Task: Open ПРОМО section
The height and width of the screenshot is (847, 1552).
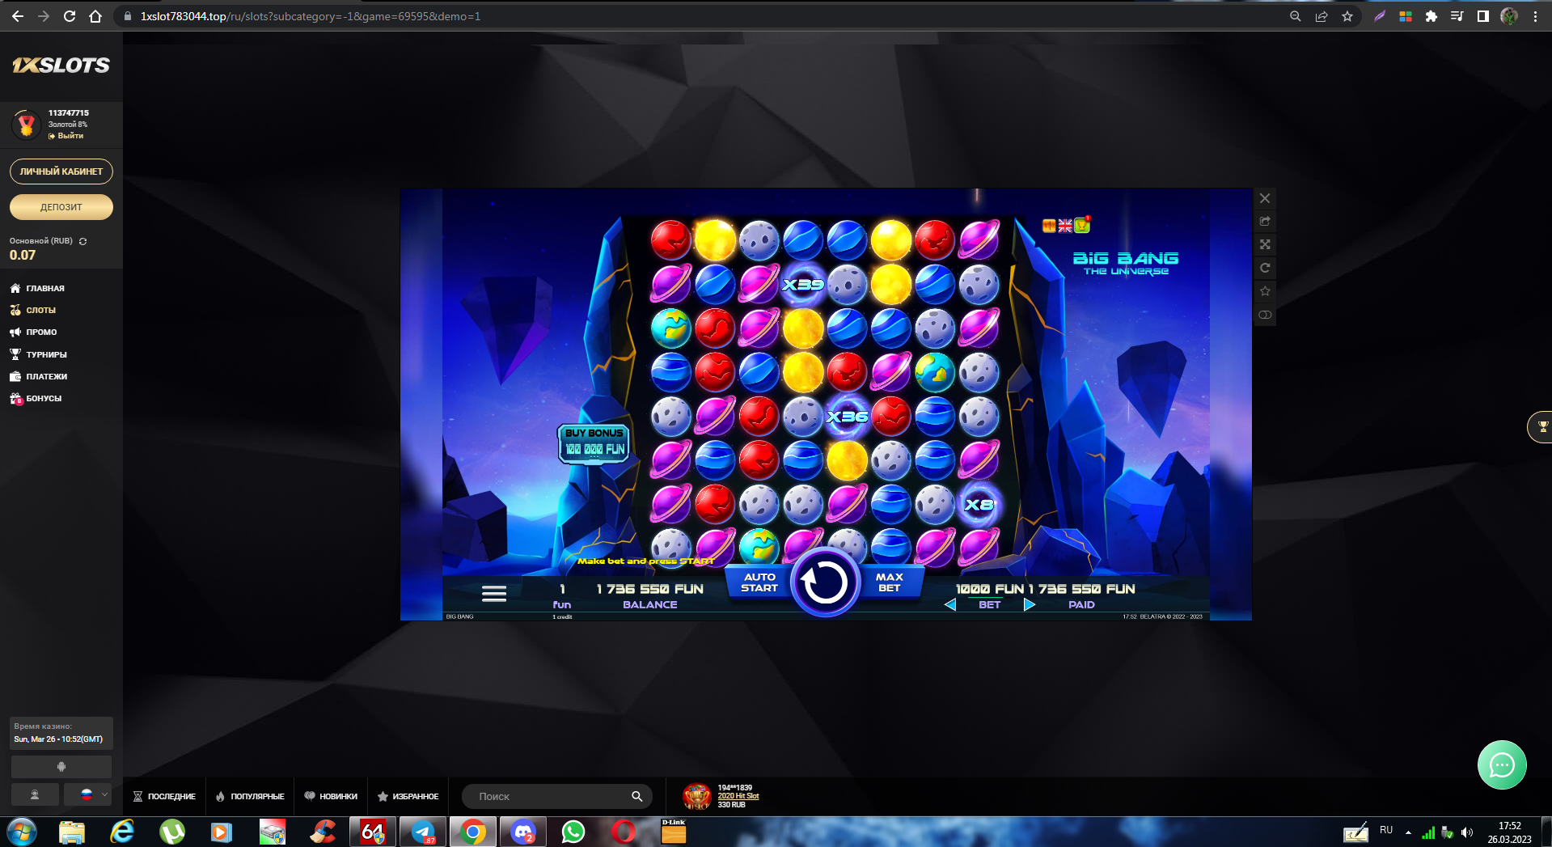Action: pos(33,332)
